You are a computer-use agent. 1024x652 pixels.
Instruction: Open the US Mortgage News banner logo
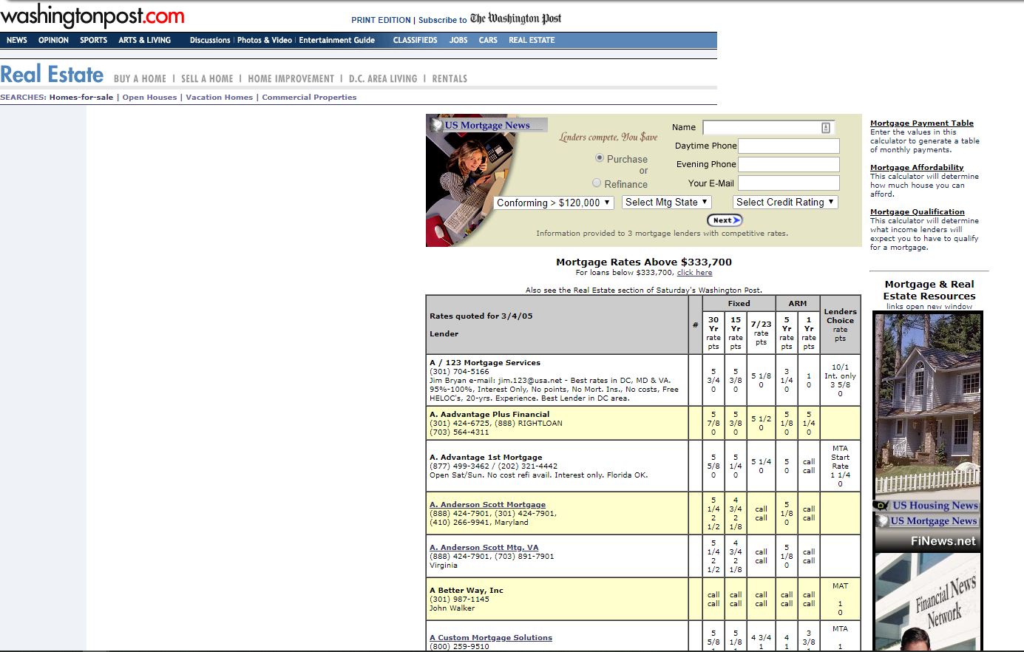[487, 125]
